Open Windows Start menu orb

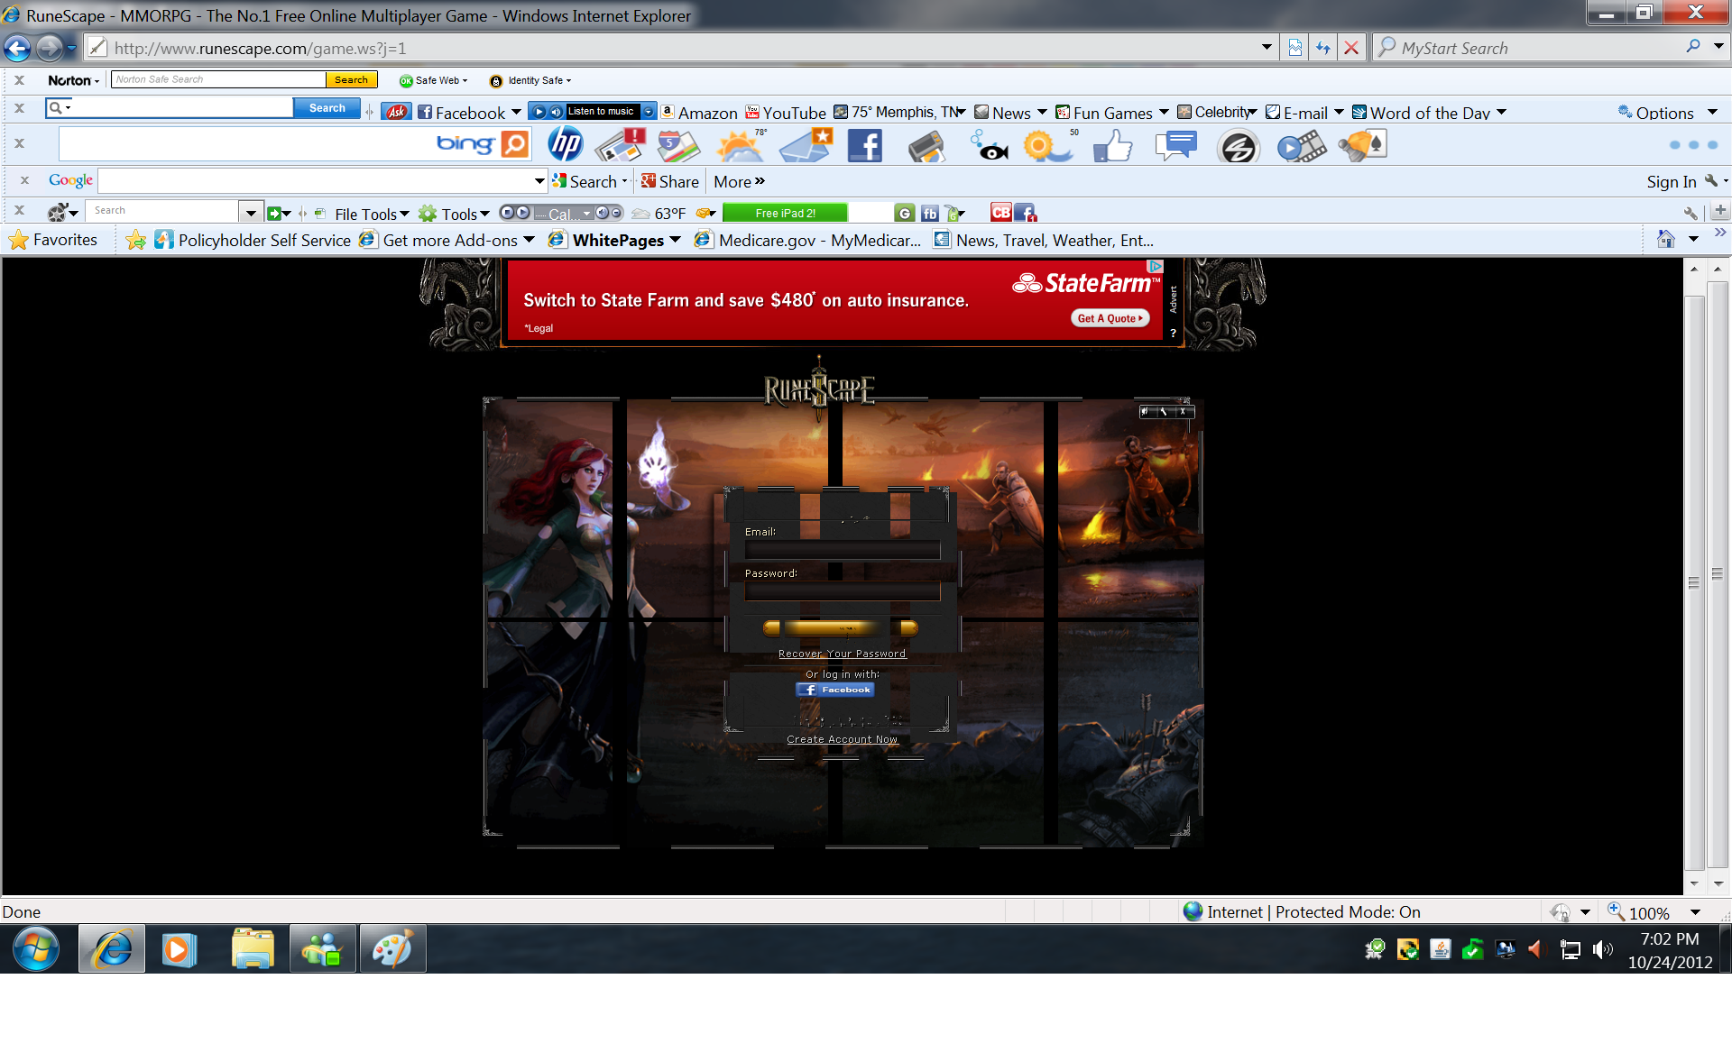click(36, 948)
